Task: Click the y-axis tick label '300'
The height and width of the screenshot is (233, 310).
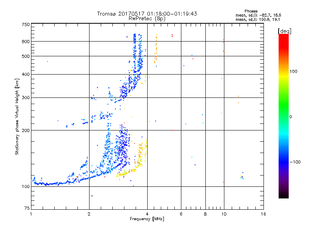Action: click(26, 98)
